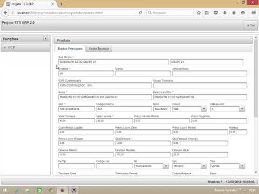Open the Firefox hamburger menu
The height and width of the screenshot is (194, 259).
point(254,12)
